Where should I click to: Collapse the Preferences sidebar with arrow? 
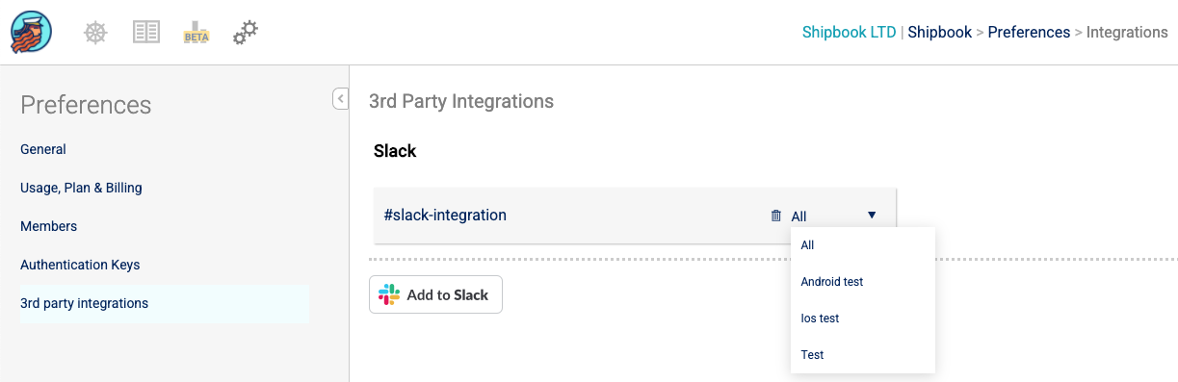coord(340,98)
